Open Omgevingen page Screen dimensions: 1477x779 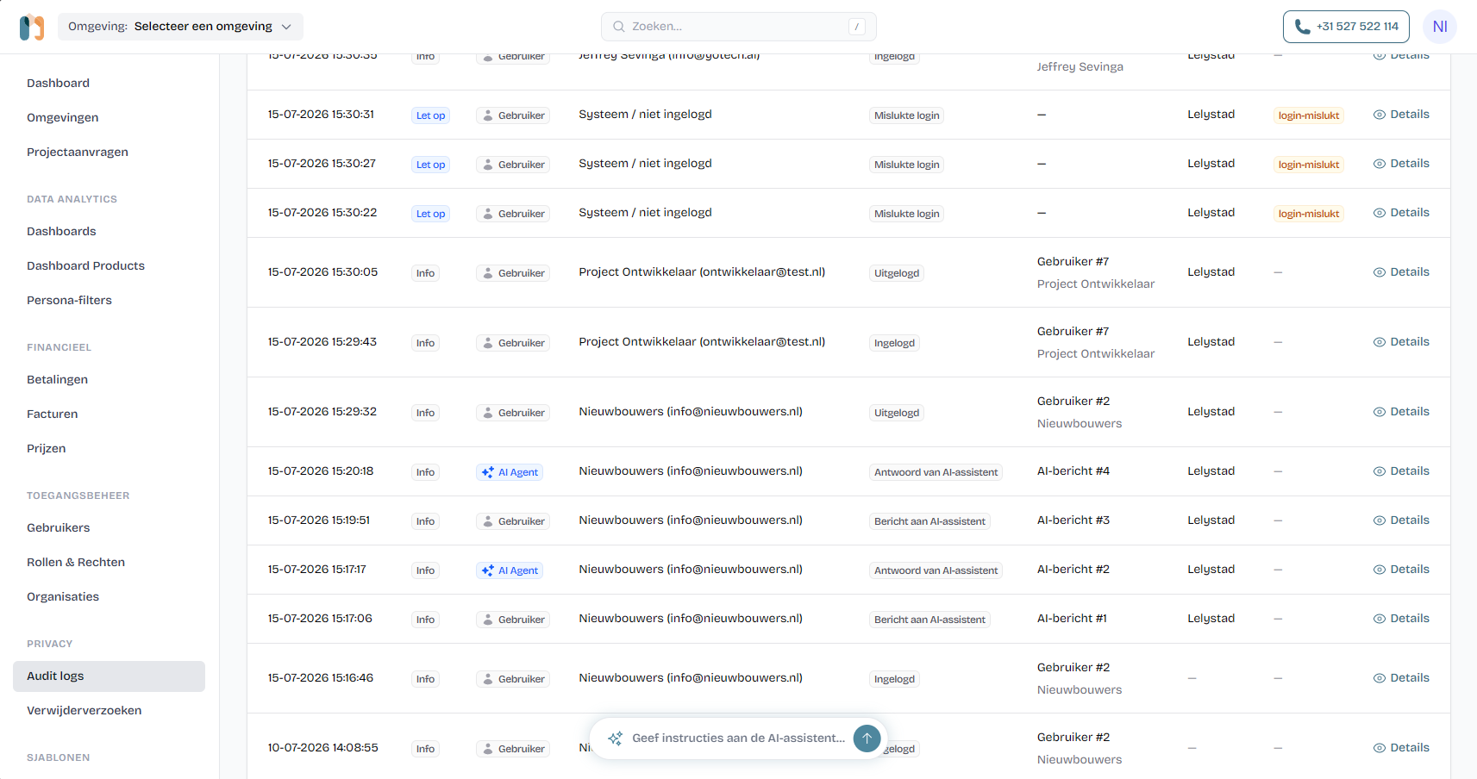(62, 117)
